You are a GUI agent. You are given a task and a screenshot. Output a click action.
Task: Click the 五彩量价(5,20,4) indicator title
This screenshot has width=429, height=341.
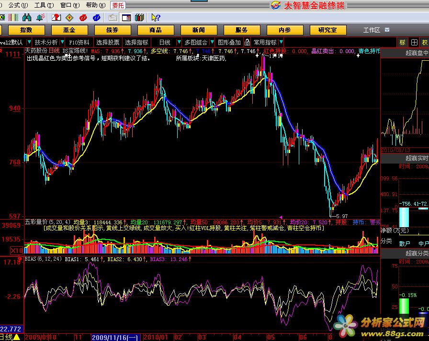pos(48,222)
